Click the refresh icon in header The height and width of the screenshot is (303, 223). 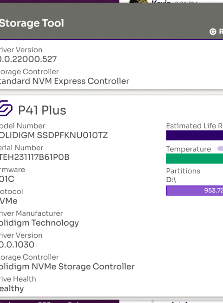pos(213,32)
